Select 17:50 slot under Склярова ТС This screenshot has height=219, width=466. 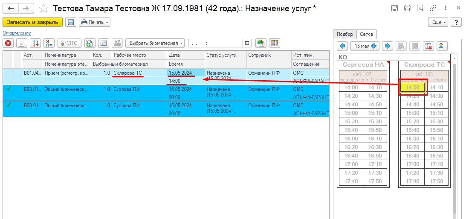click(x=437, y=181)
